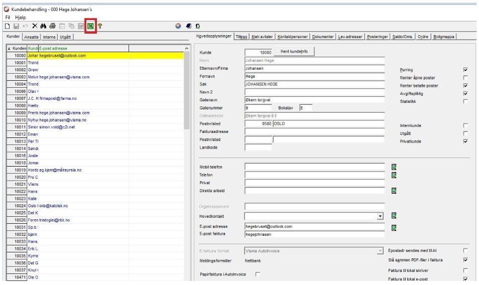Click the customer list scroll-up arrow
479x285 pixels.
(x=187, y=48)
